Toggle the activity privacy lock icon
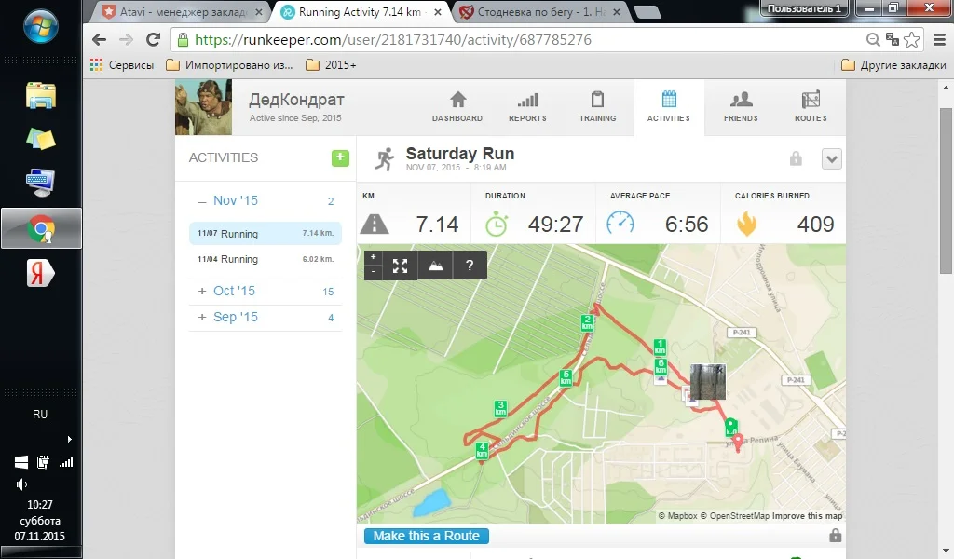Viewport: 954px width, 559px height. 796,158
